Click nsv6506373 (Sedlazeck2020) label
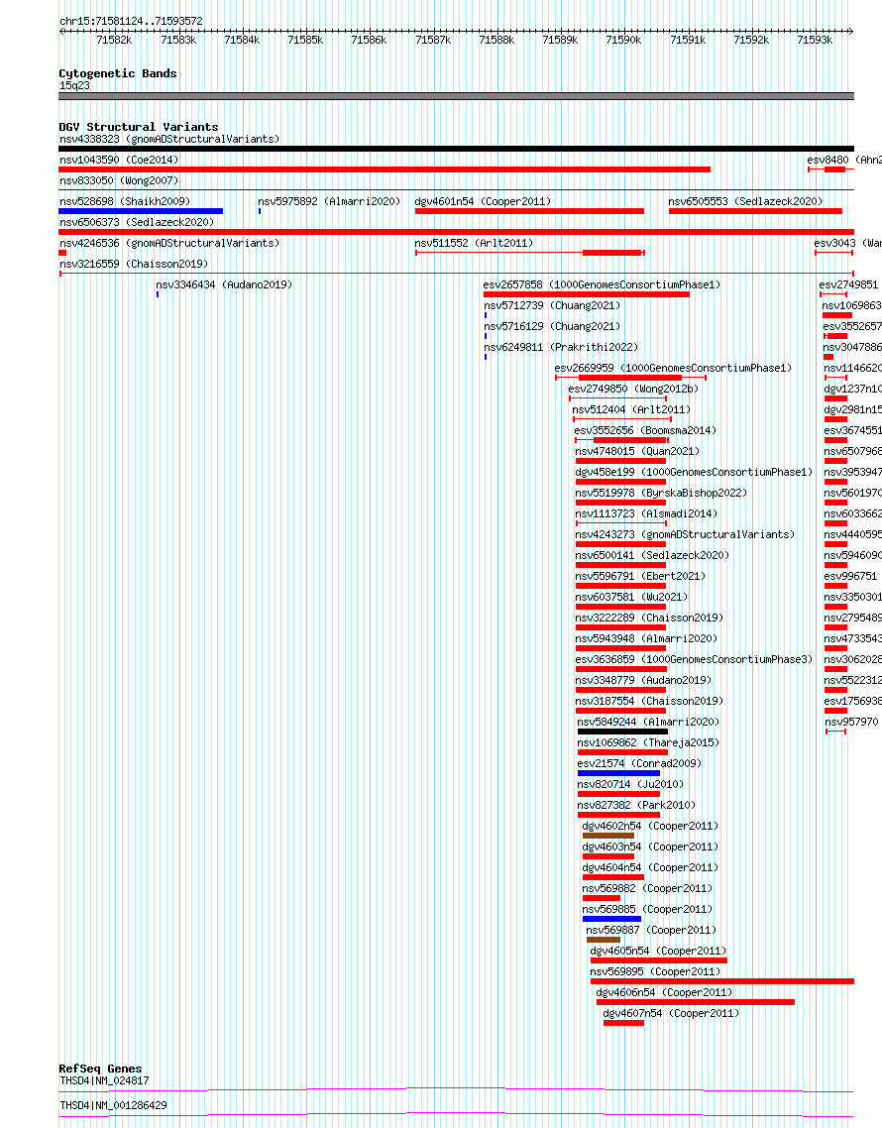The image size is (882, 1128). [x=137, y=222]
